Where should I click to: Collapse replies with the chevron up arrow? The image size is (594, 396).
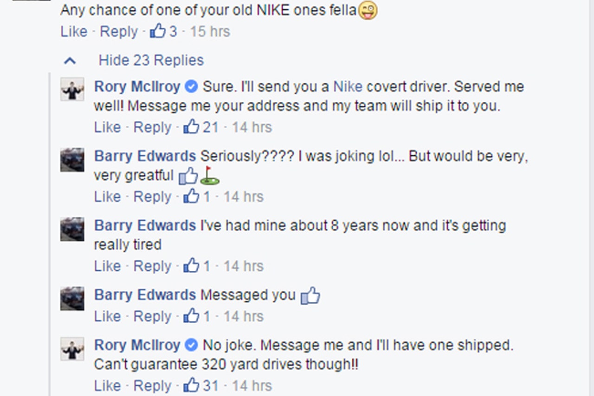click(x=70, y=60)
